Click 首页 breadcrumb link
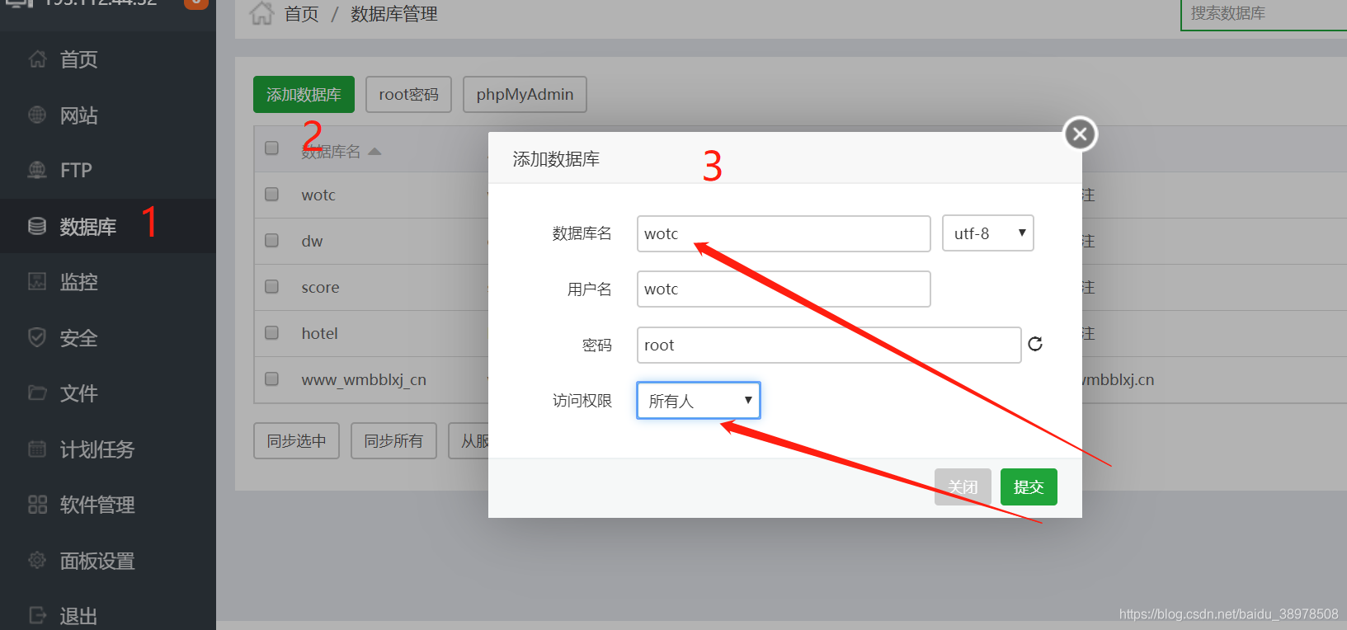 pyautogui.click(x=301, y=14)
